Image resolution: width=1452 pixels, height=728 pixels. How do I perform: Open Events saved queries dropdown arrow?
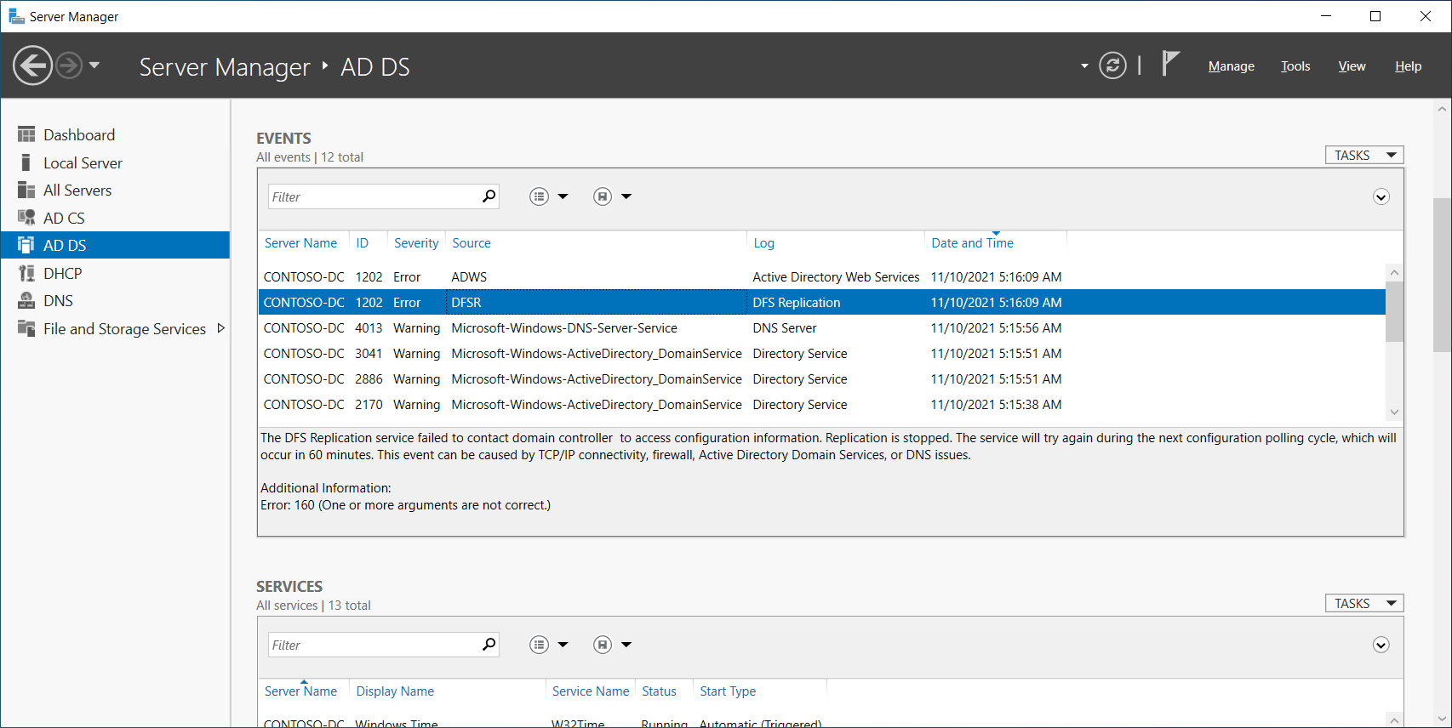click(x=626, y=196)
